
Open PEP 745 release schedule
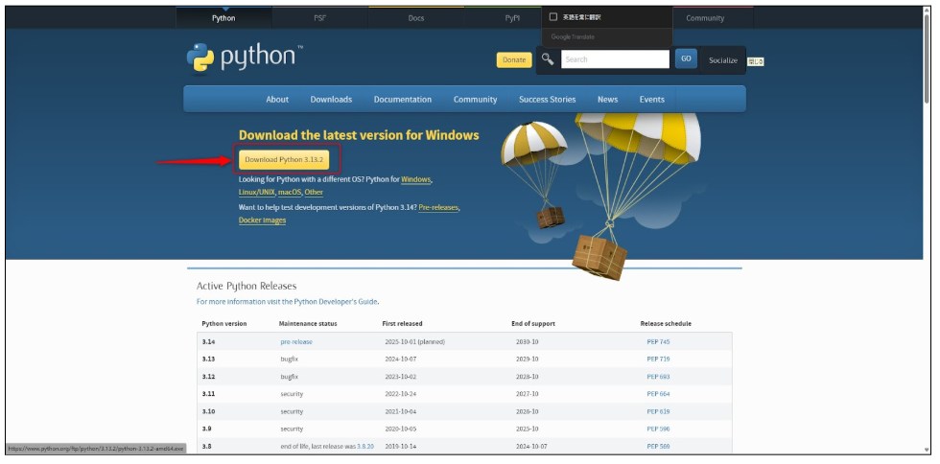point(658,341)
